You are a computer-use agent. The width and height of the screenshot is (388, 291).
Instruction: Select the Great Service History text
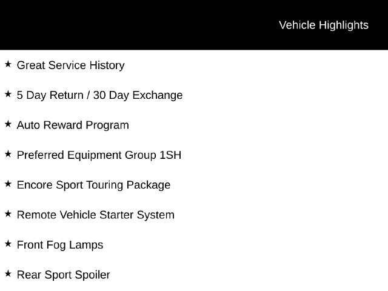tap(70, 65)
